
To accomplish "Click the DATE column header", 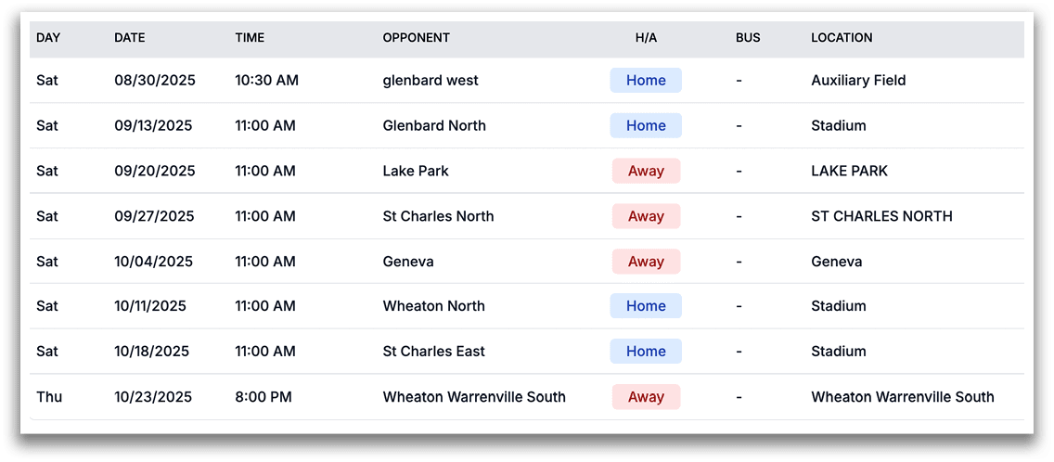I will 130,38.
